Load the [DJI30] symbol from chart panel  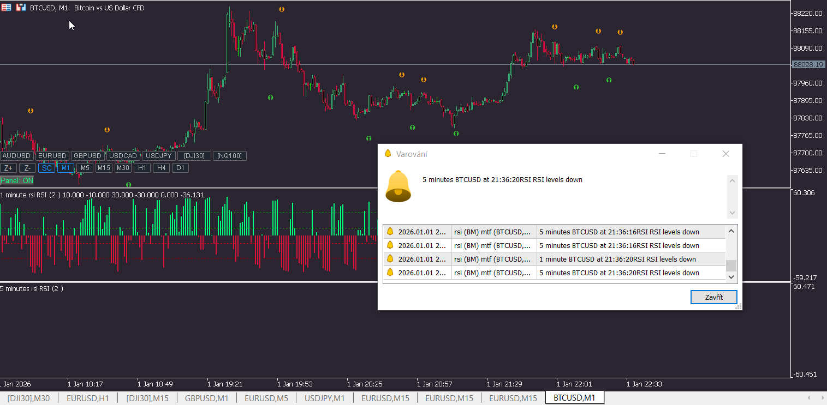click(194, 156)
